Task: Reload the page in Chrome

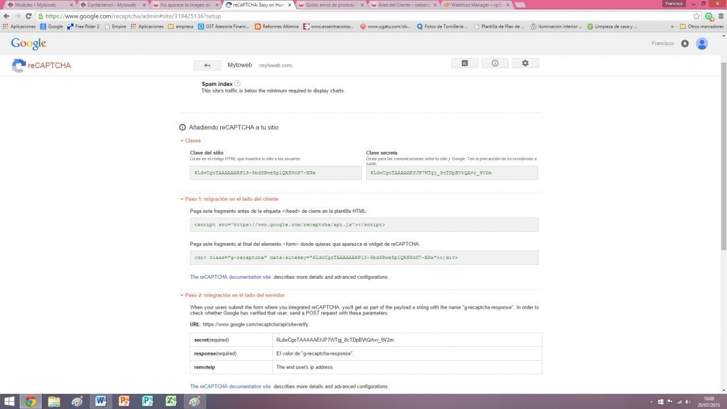Action: click(28, 17)
